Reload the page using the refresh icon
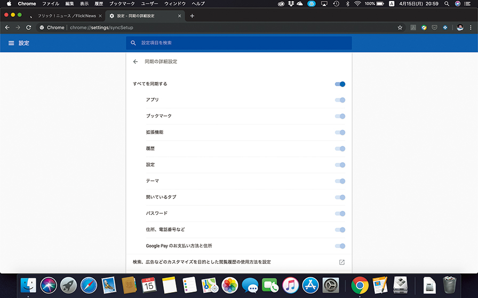This screenshot has height=298, width=478. 28,28
